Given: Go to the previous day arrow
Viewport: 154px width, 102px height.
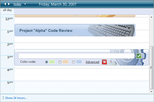Looking at the screenshot, I should 6,4.
